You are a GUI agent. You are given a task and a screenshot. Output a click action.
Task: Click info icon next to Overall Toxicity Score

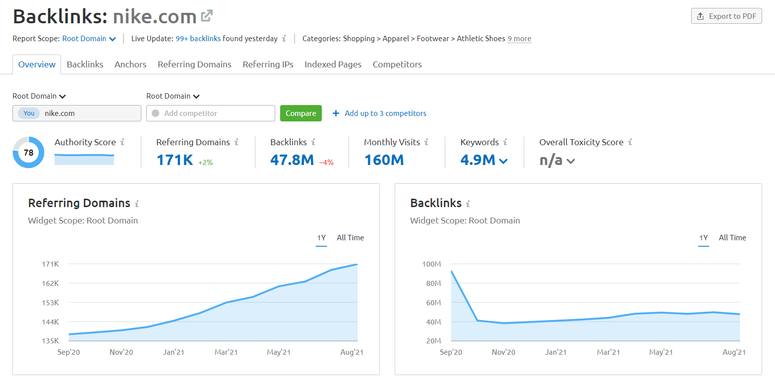pyautogui.click(x=630, y=142)
